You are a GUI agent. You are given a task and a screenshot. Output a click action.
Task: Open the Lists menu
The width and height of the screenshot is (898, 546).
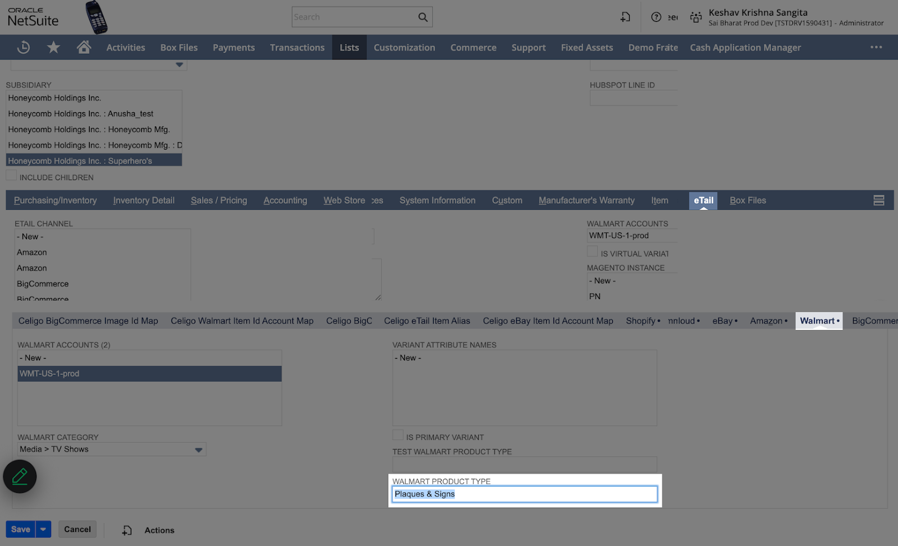pos(349,48)
